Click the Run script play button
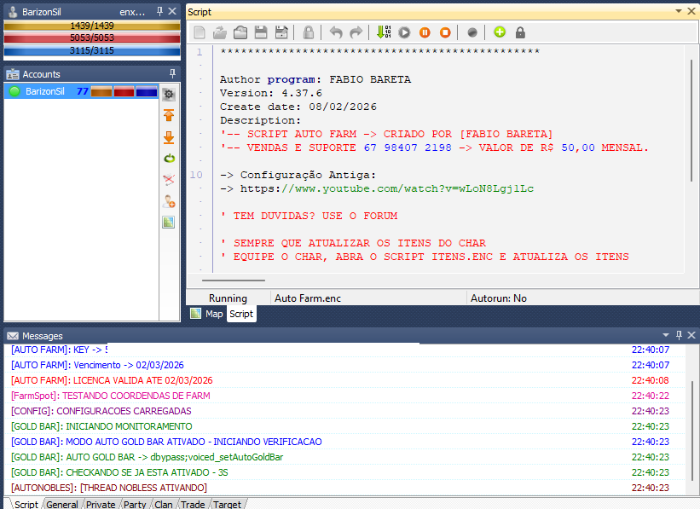The width and height of the screenshot is (700, 509). tap(404, 32)
